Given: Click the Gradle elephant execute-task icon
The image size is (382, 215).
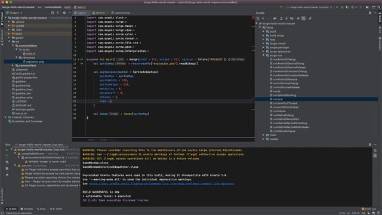Looking at the screenshot, I should click(275, 19).
